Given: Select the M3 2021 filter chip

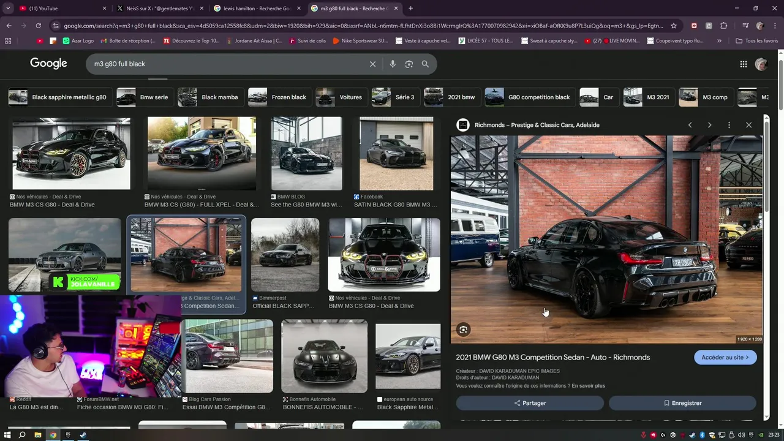Looking at the screenshot, I should click(648, 97).
